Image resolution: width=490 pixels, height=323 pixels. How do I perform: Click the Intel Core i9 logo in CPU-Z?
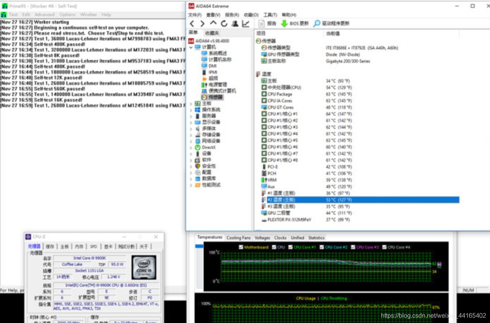(144, 267)
